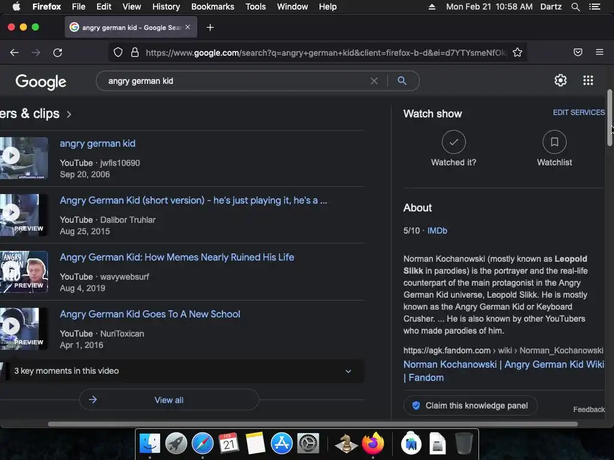Image resolution: width=614 pixels, height=460 pixels.
Task: Click the Firefox icon in the dock
Action: coord(373,443)
